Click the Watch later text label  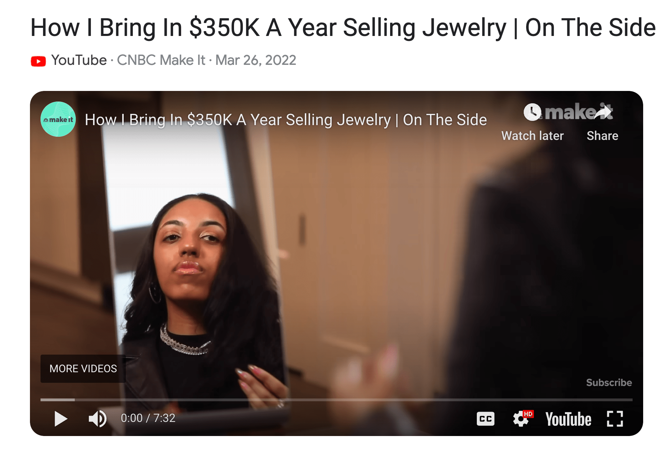[x=533, y=136]
